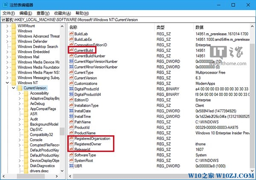Click the ProductId string icon
This screenshot has width=256, height=180.
pyautogui.click(x=71, y=127)
